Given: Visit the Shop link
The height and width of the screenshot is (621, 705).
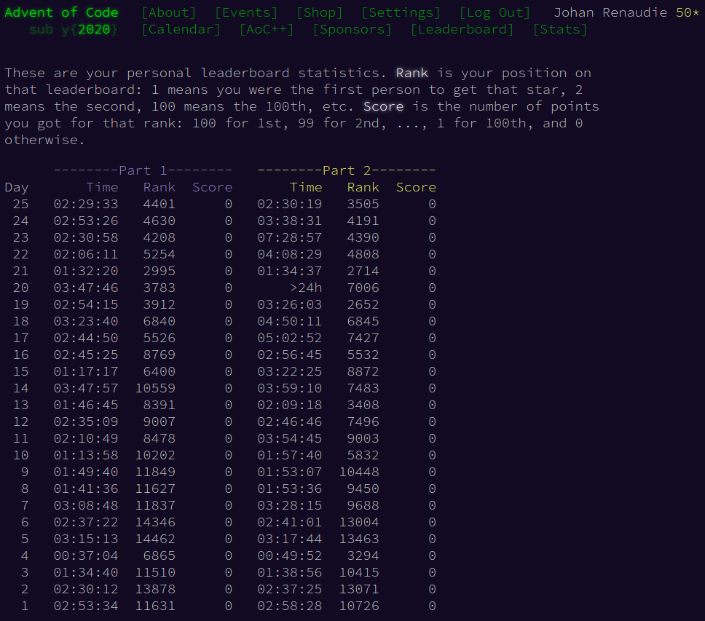Looking at the screenshot, I should pyautogui.click(x=320, y=12).
